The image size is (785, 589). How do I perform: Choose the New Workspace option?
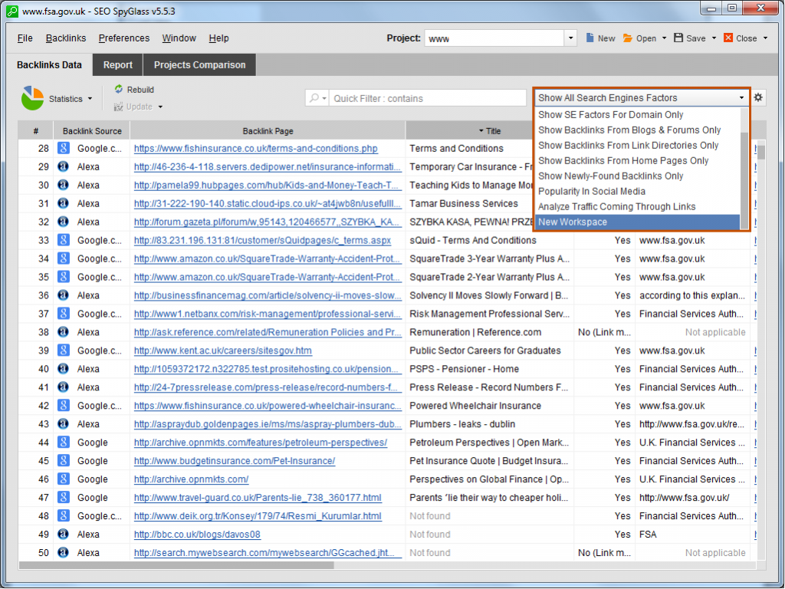(x=637, y=222)
